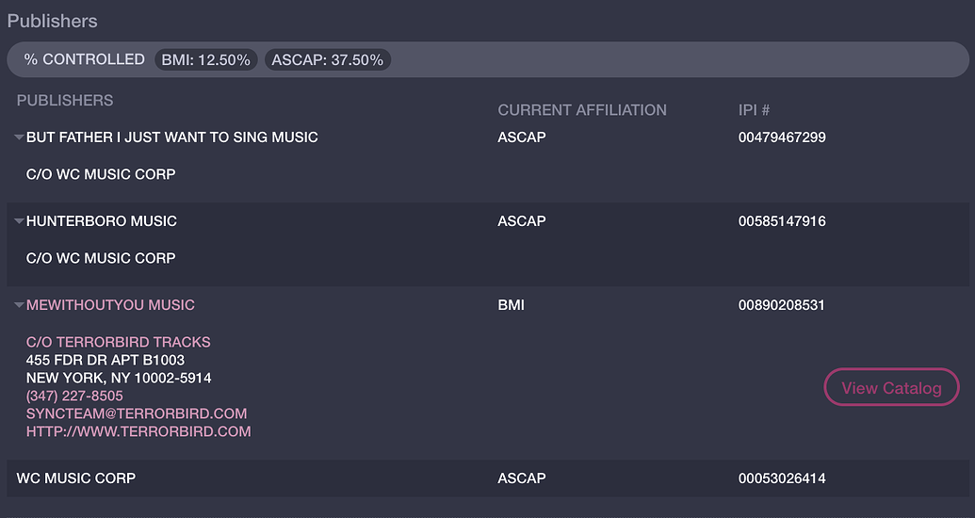Call the (347) 227-8505 phone link
The height and width of the screenshot is (518, 975).
[74, 397]
